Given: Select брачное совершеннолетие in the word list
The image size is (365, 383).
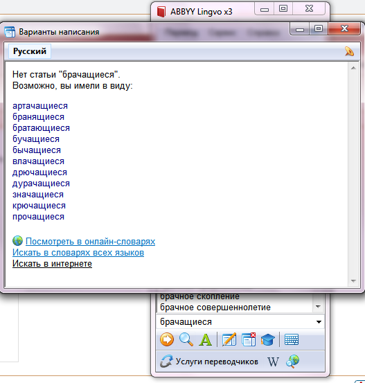Looking at the screenshot, I should tap(215, 308).
